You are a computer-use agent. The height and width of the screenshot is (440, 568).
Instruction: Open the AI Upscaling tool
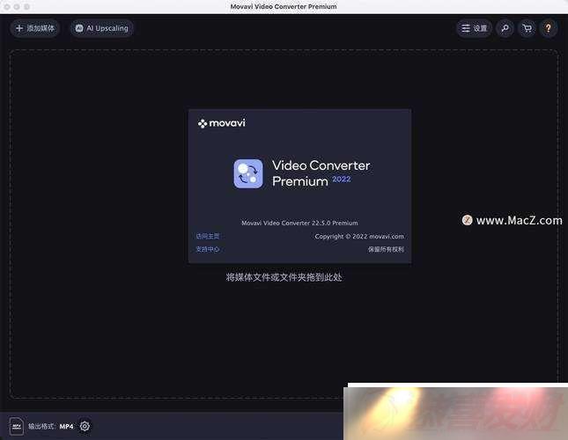102,28
